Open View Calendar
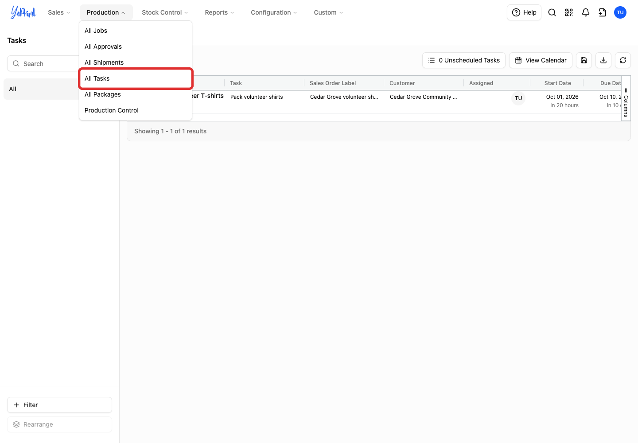Screen dimensions: 638x443 point(541,60)
